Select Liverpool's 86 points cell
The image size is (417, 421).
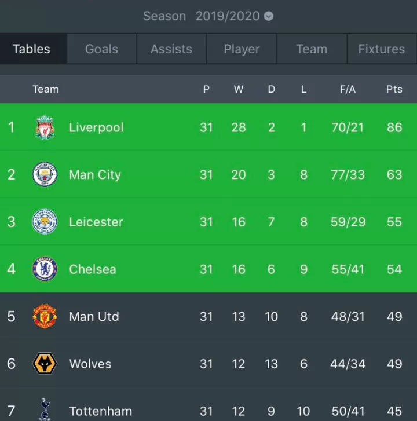[394, 127]
